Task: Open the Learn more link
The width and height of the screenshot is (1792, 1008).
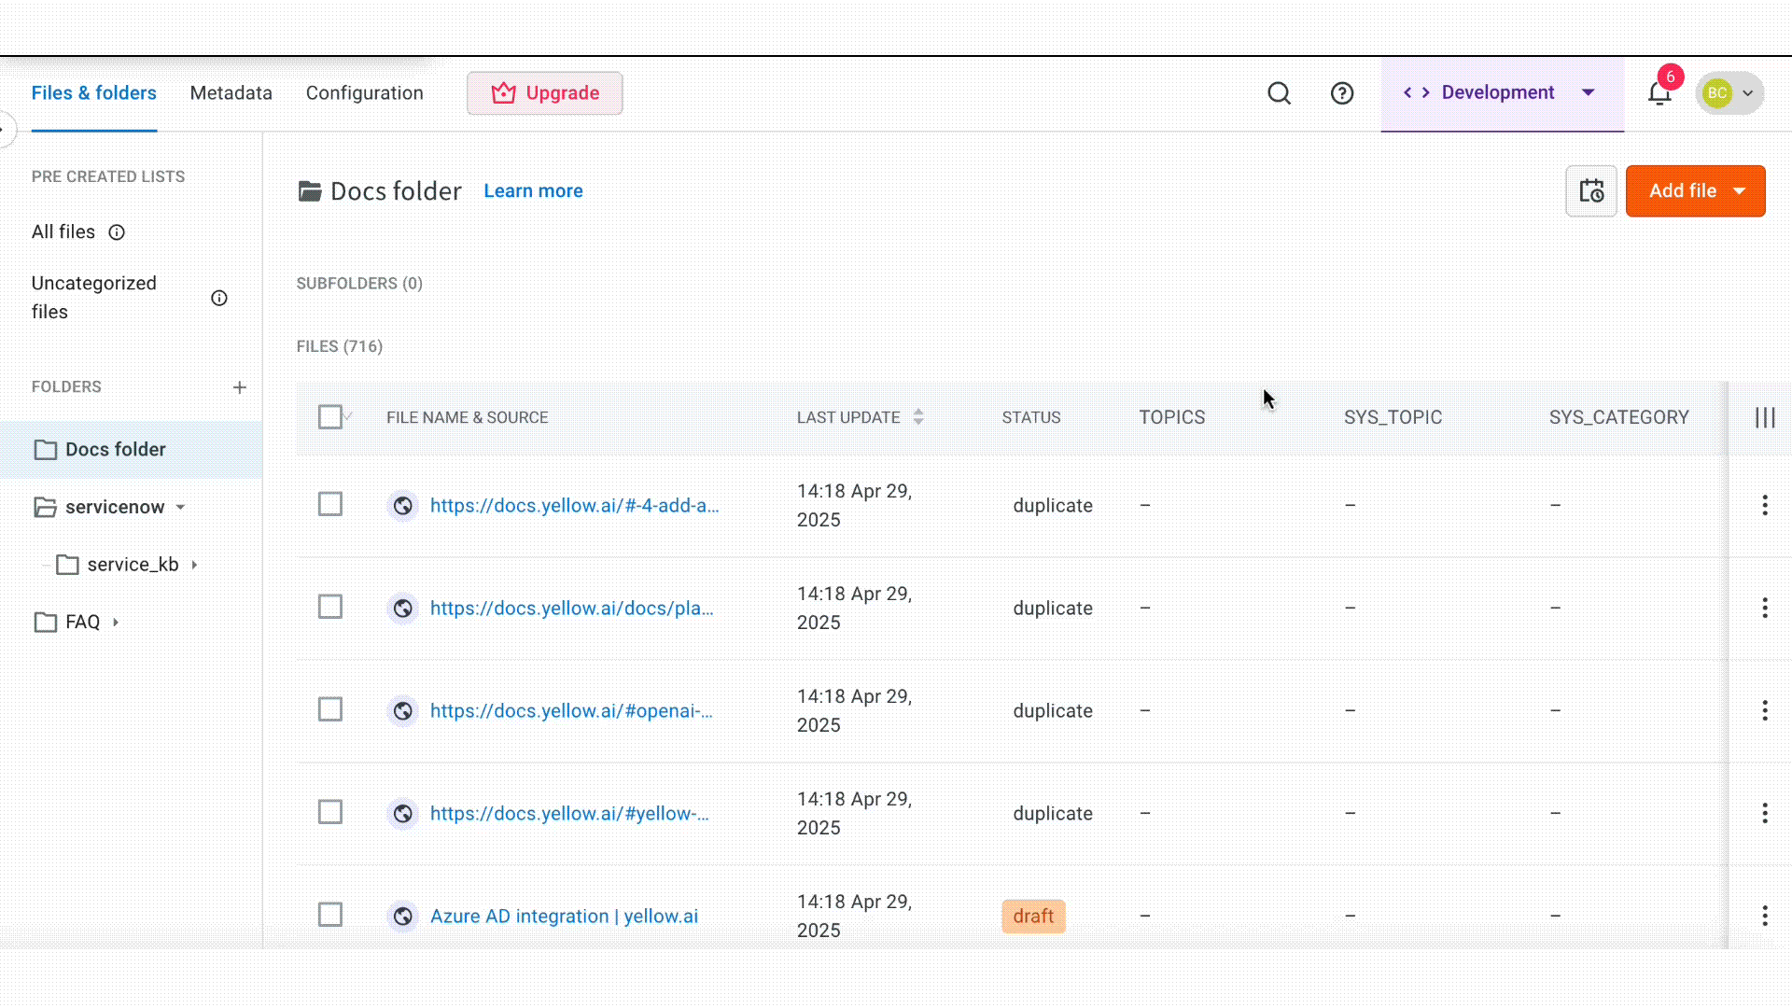Action: (533, 191)
